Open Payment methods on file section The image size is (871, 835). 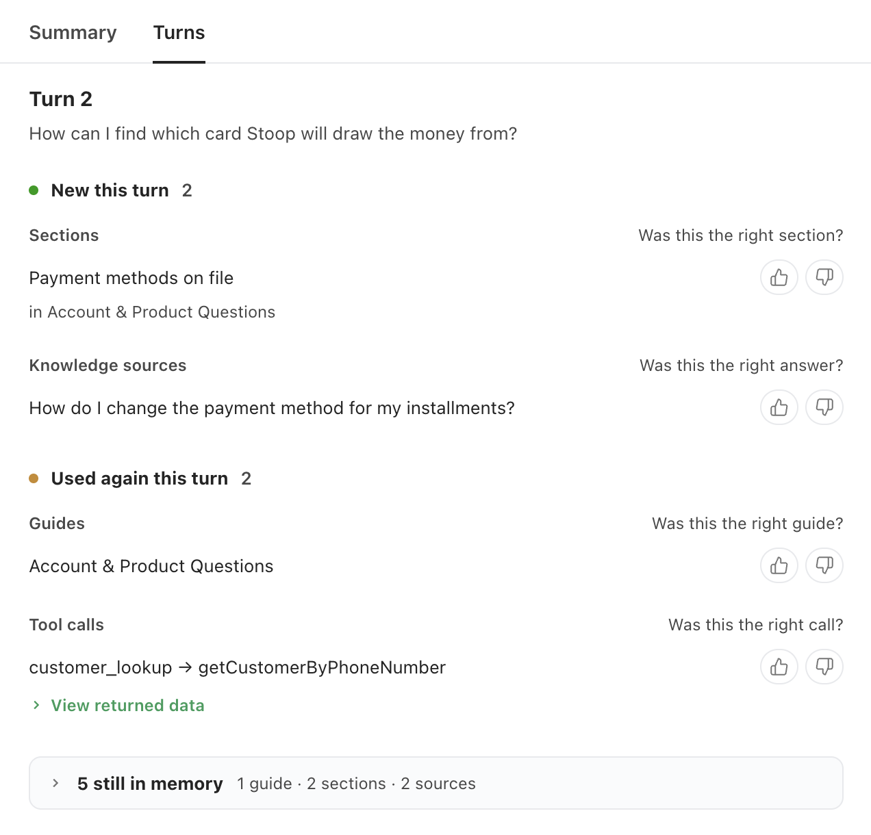131,278
